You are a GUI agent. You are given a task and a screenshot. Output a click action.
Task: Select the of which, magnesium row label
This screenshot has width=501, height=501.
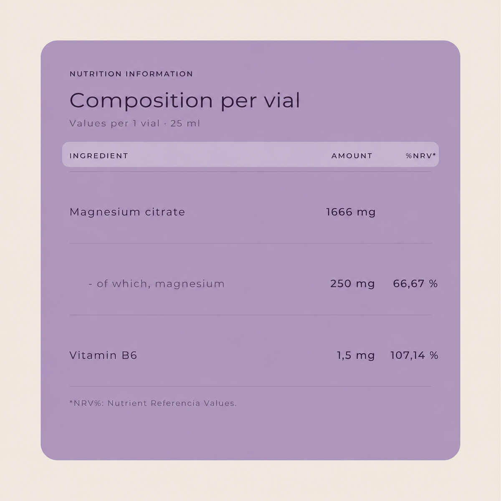(157, 284)
